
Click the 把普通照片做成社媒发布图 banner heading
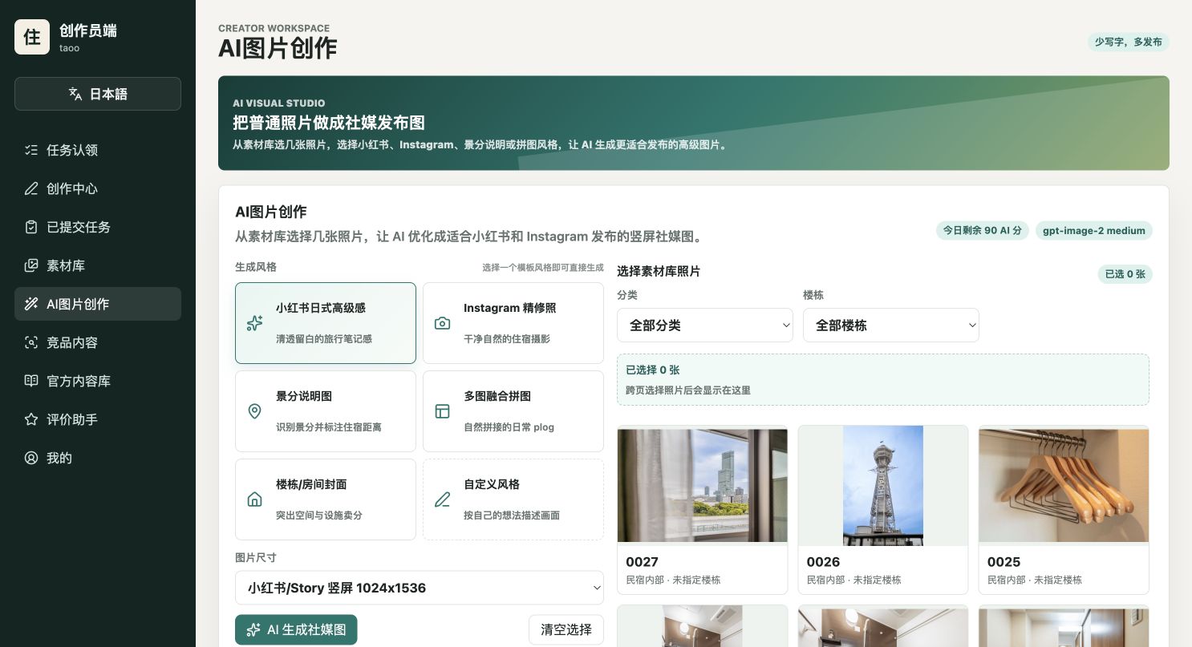click(x=329, y=123)
